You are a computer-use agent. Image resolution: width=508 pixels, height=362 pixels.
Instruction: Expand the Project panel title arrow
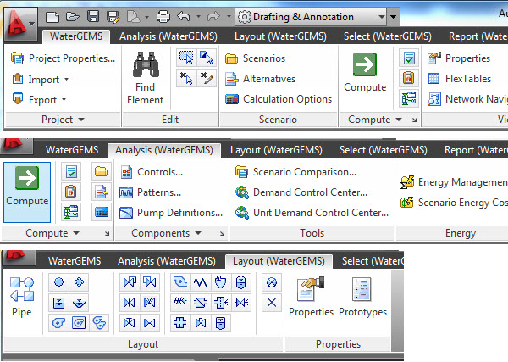coord(81,120)
